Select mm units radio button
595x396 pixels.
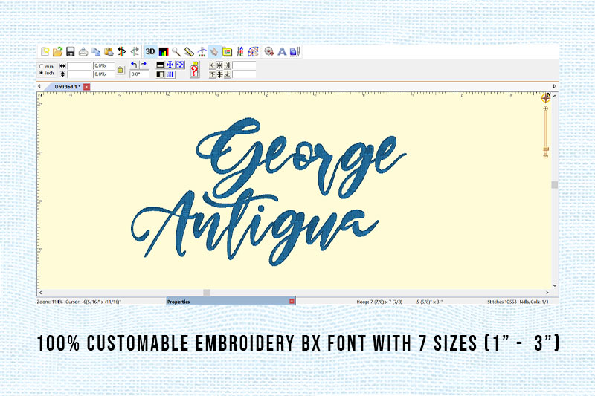click(42, 66)
